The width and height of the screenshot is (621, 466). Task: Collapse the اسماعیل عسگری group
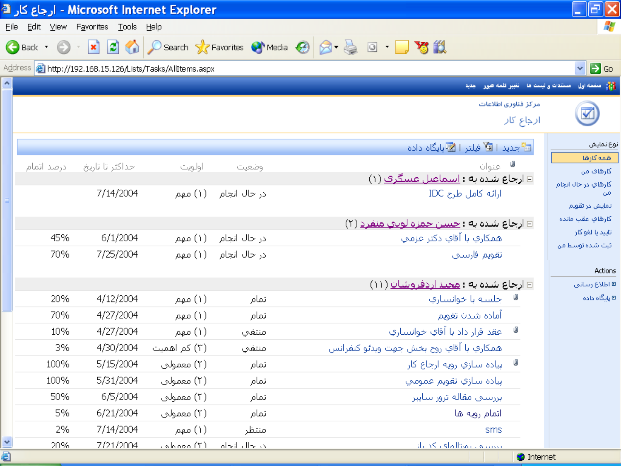click(530, 179)
